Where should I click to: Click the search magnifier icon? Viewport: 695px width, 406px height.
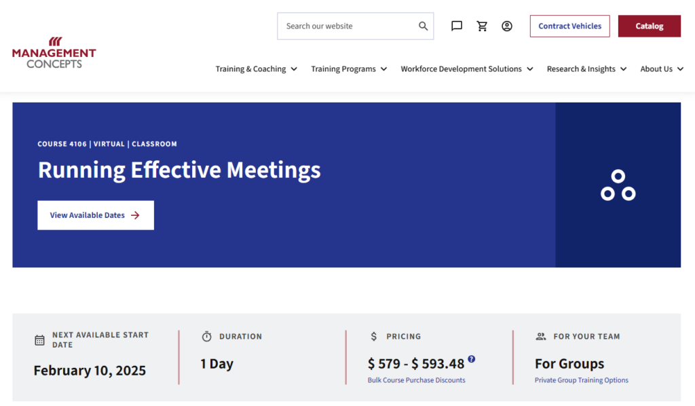click(x=424, y=26)
